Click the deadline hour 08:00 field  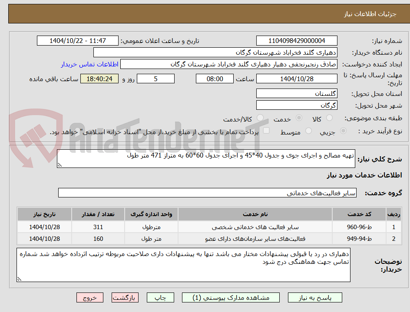pos(215,79)
